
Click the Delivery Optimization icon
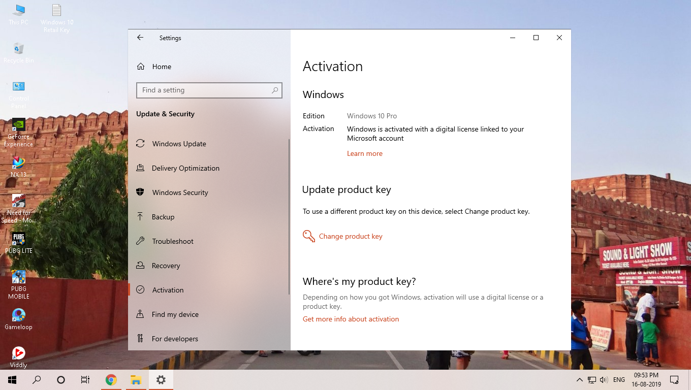click(140, 168)
